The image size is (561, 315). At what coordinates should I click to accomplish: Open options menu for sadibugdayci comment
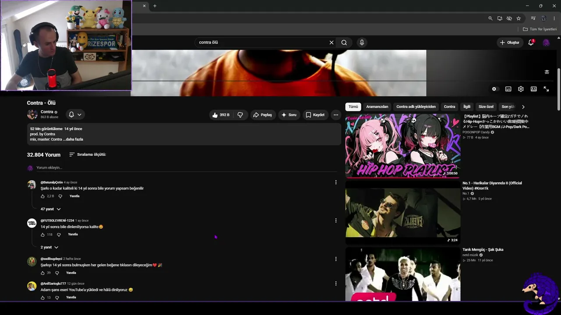click(x=336, y=259)
